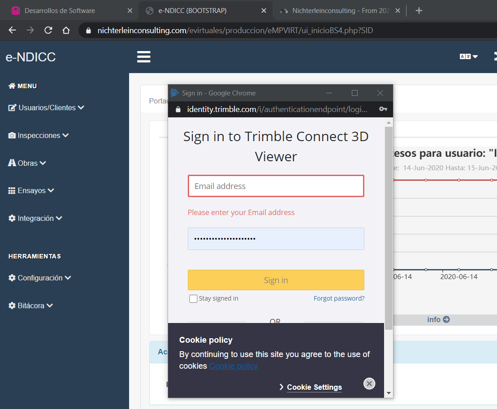Viewport: 497px width, 409px height.
Task: Click the popup's vertical scrollbar down arrow
Action: [389, 393]
